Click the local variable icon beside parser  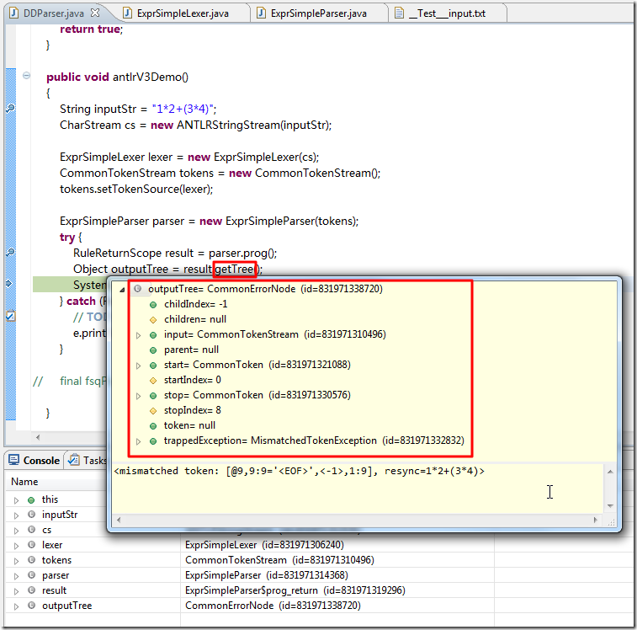tap(31, 574)
